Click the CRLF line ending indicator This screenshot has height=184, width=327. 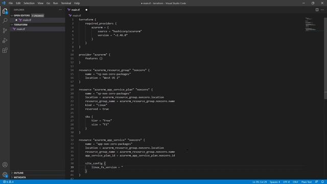point(295,182)
